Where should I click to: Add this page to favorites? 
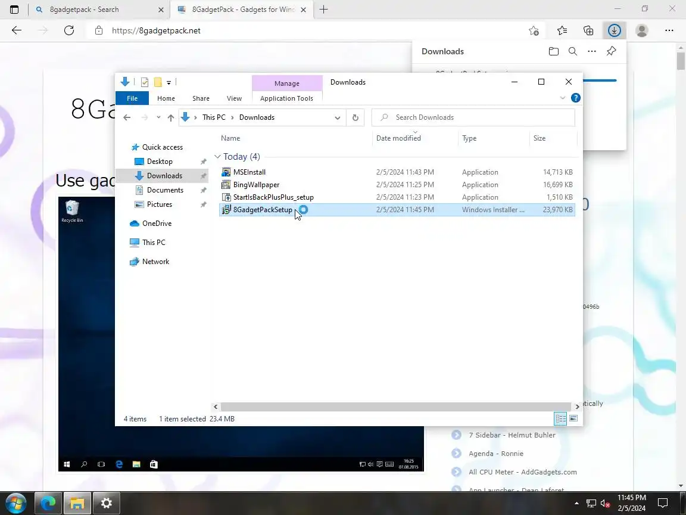point(534,30)
